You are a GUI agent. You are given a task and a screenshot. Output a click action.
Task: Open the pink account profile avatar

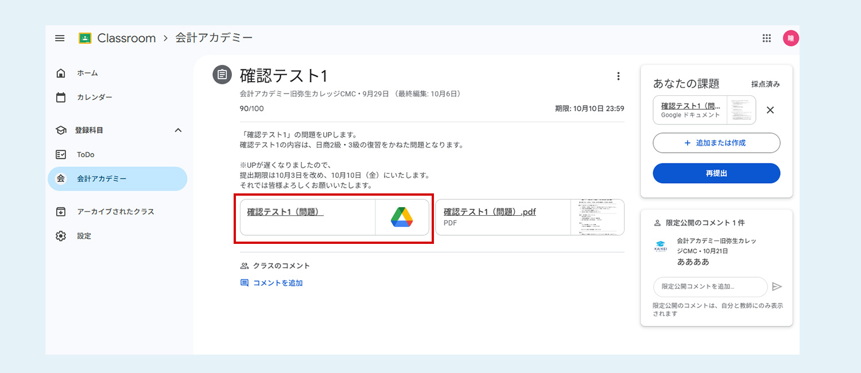pos(790,38)
